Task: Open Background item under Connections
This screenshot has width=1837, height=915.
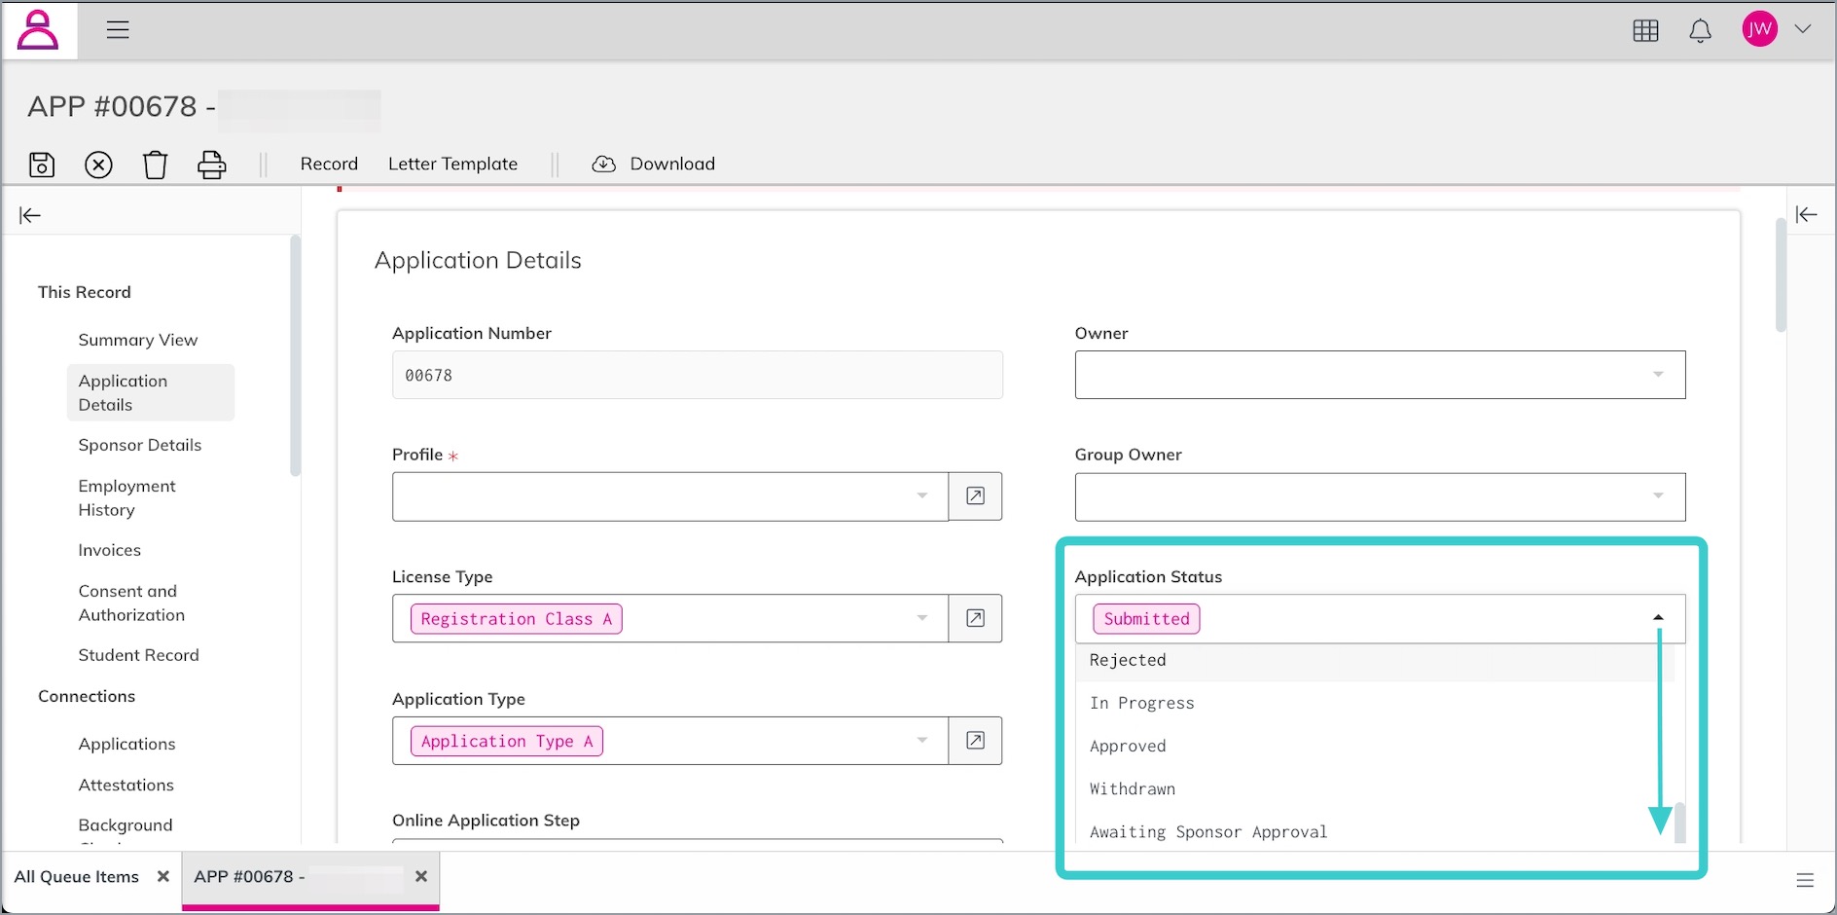Action: coord(126,824)
